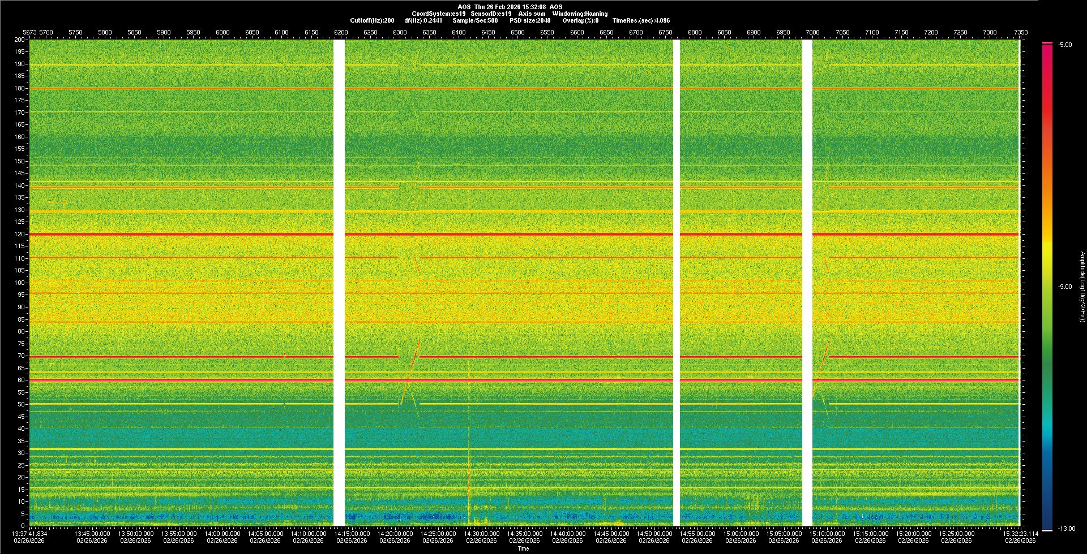The height and width of the screenshot is (554, 1087).
Task: Click the 15:32:23.114 end timestamp
Action: tap(1021, 533)
